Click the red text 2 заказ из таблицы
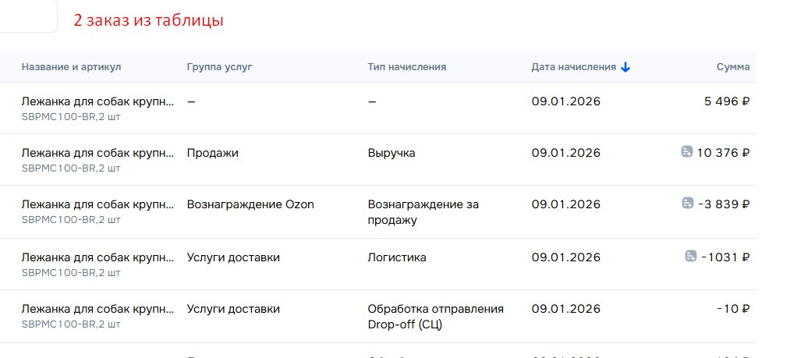The height and width of the screenshot is (358, 808). click(x=148, y=21)
